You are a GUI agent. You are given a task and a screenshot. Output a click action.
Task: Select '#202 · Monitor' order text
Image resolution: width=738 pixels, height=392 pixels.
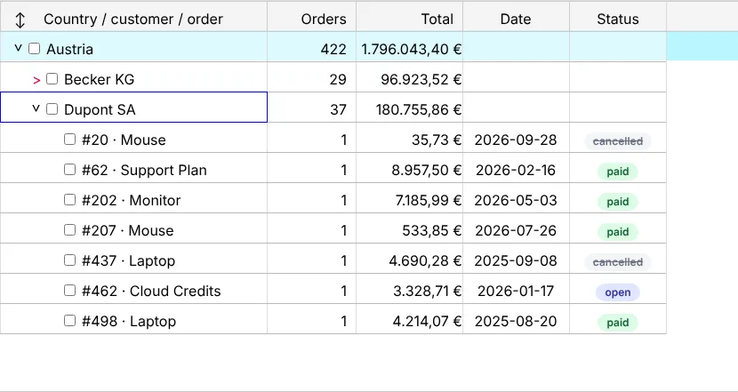click(131, 200)
